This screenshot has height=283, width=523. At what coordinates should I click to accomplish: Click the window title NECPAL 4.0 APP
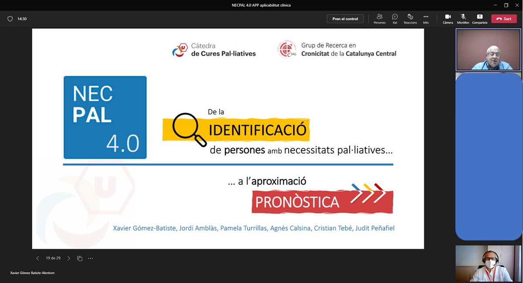pos(261,5)
